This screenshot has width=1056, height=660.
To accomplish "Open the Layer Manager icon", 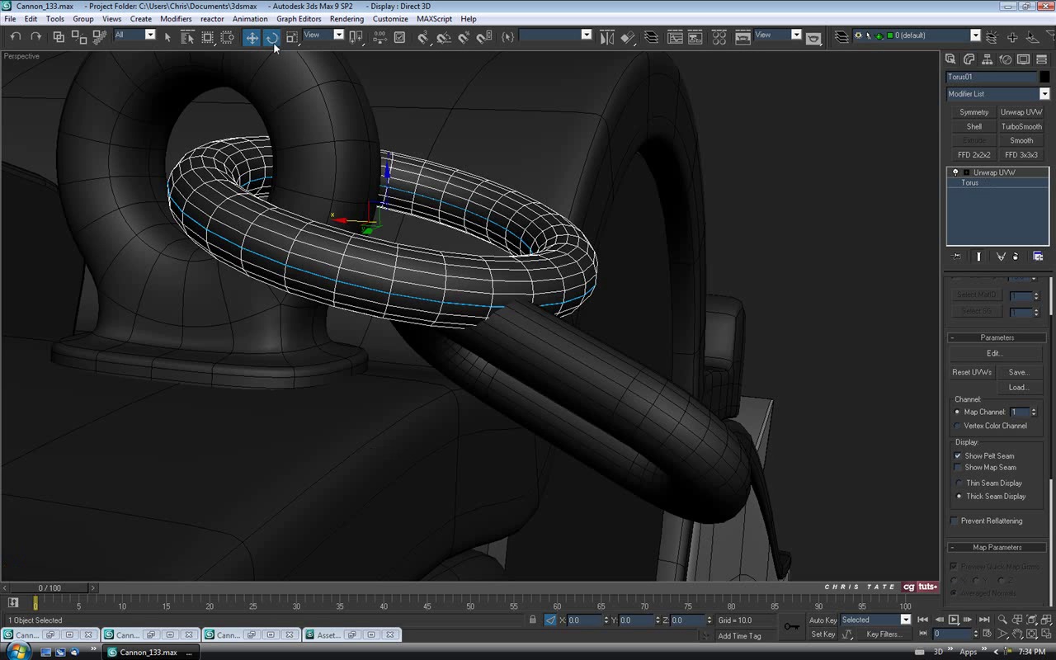I will (652, 36).
